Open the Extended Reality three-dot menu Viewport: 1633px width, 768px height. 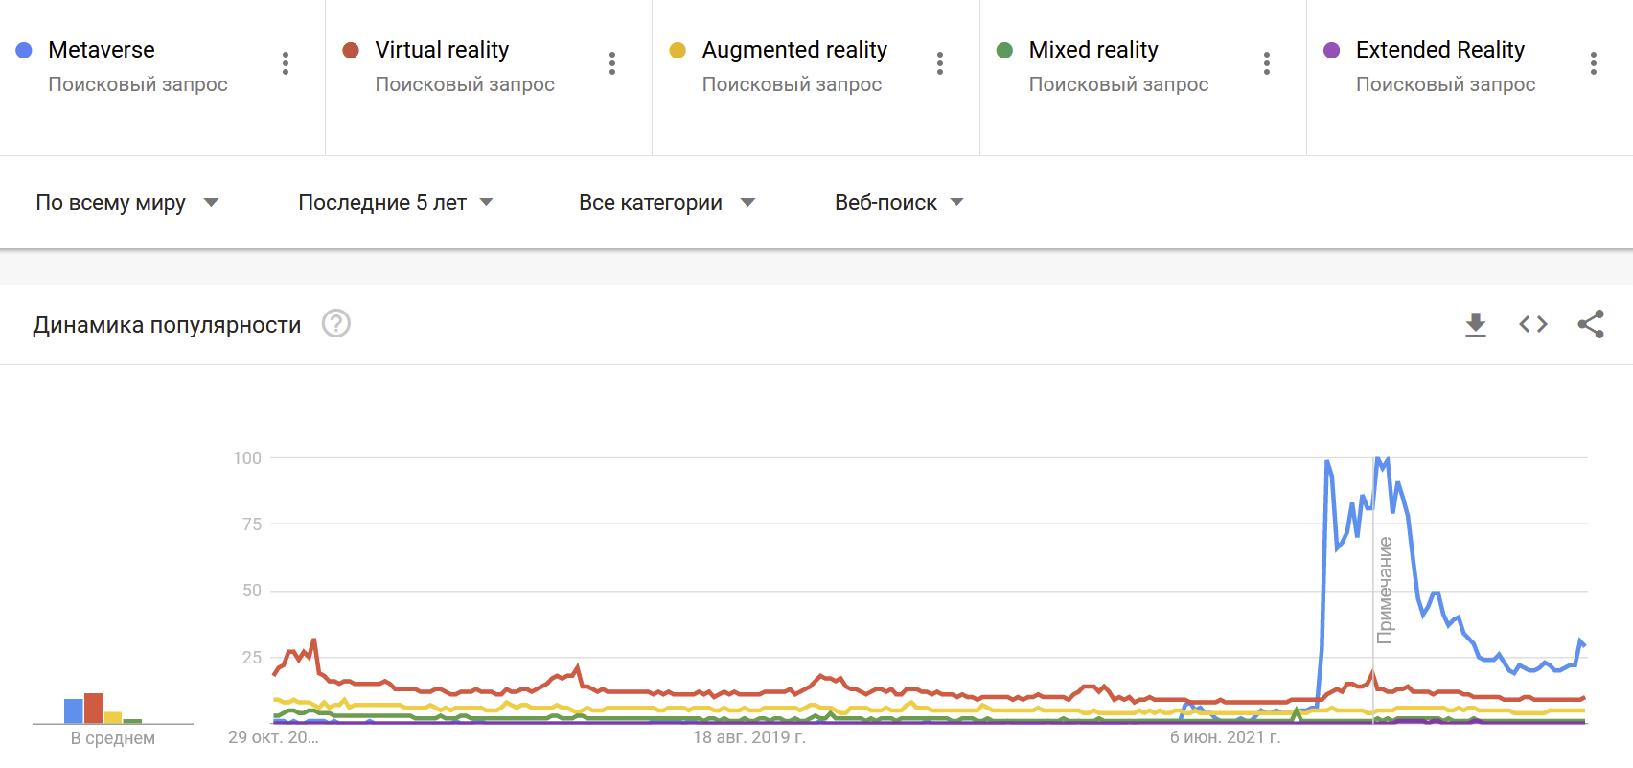tap(1594, 63)
